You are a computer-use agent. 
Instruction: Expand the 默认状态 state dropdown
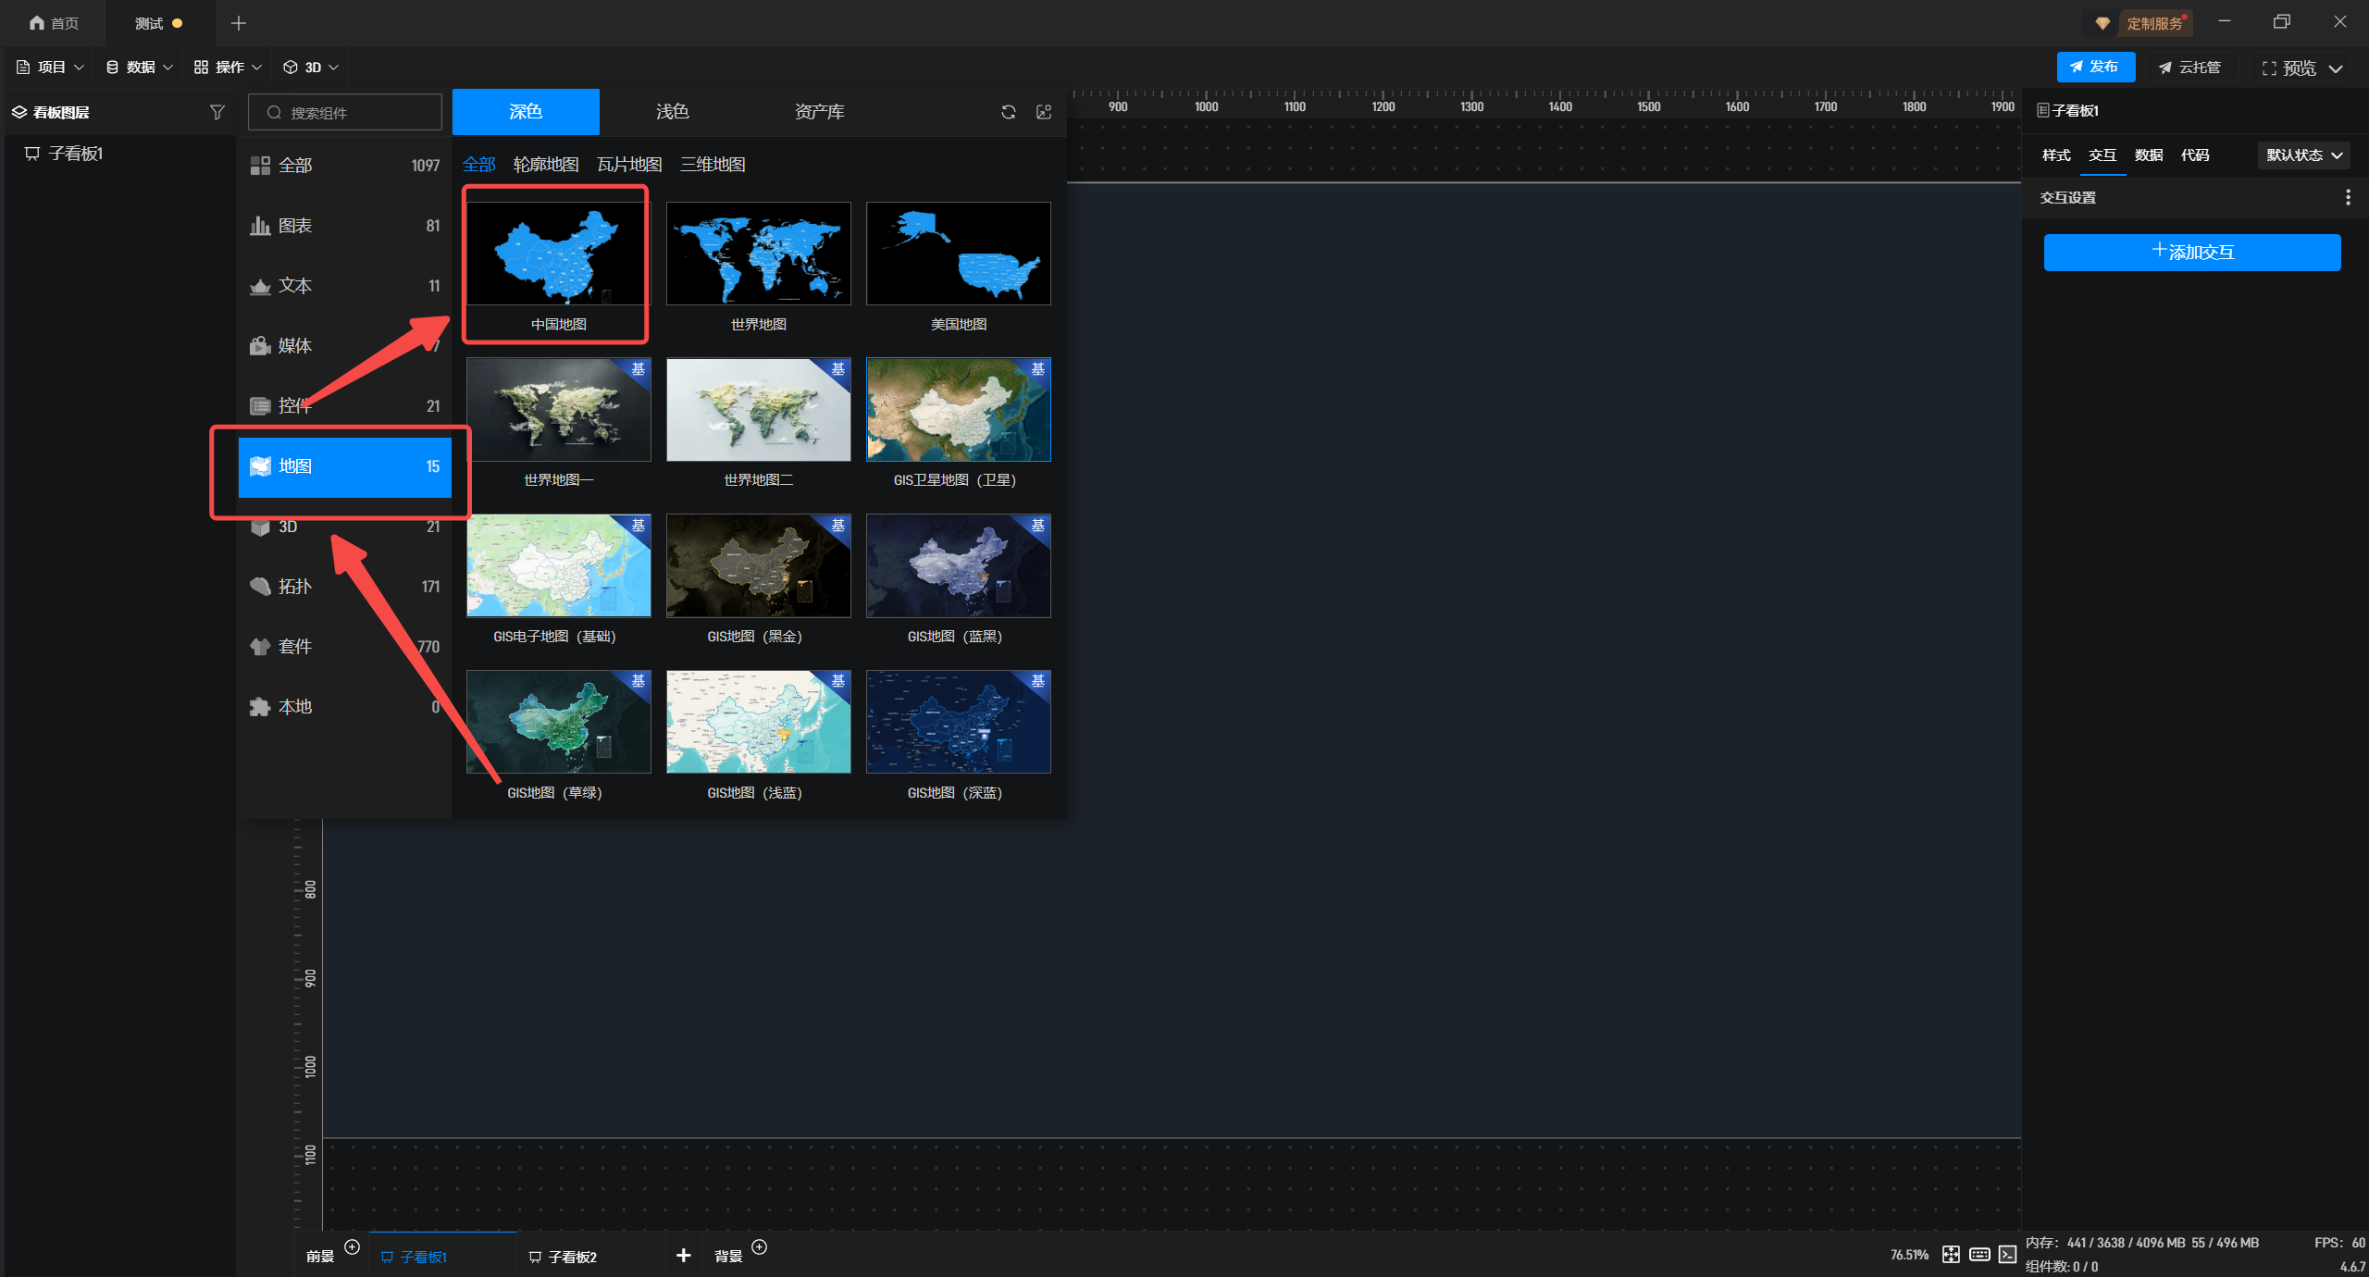coord(2303,155)
